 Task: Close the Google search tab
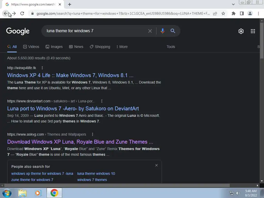[x=60, y=5]
